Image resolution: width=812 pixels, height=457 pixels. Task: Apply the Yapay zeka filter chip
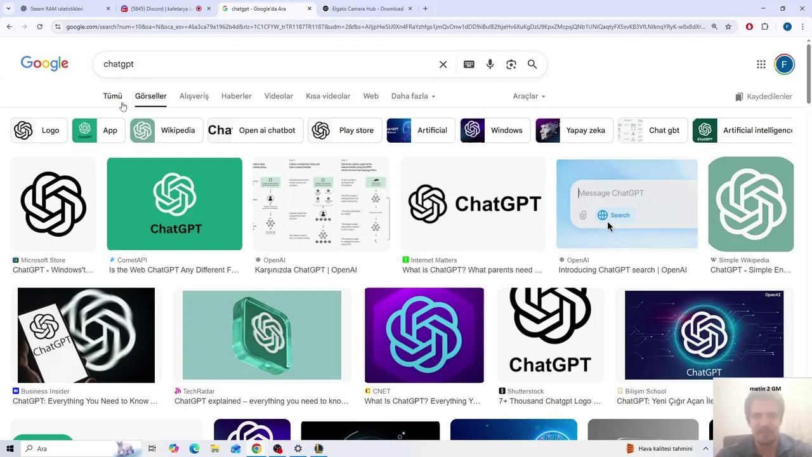coord(574,130)
